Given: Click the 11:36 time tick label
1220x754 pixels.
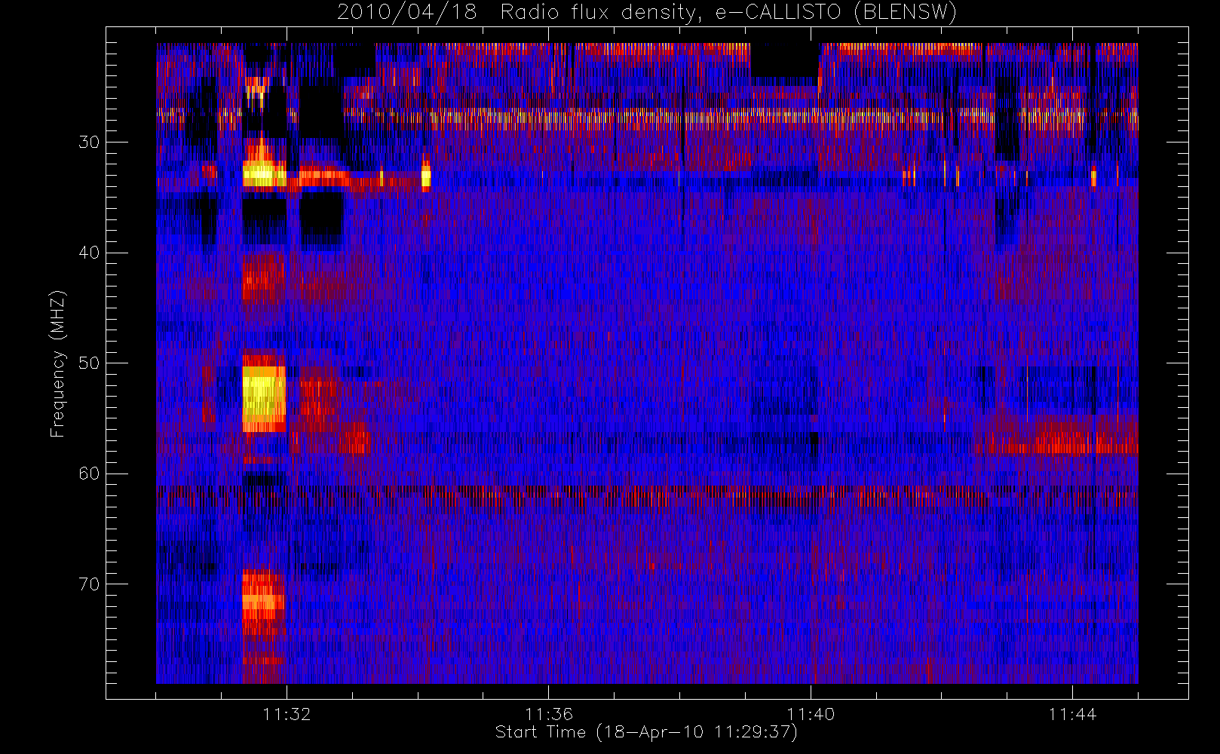Looking at the screenshot, I should 549,714.
